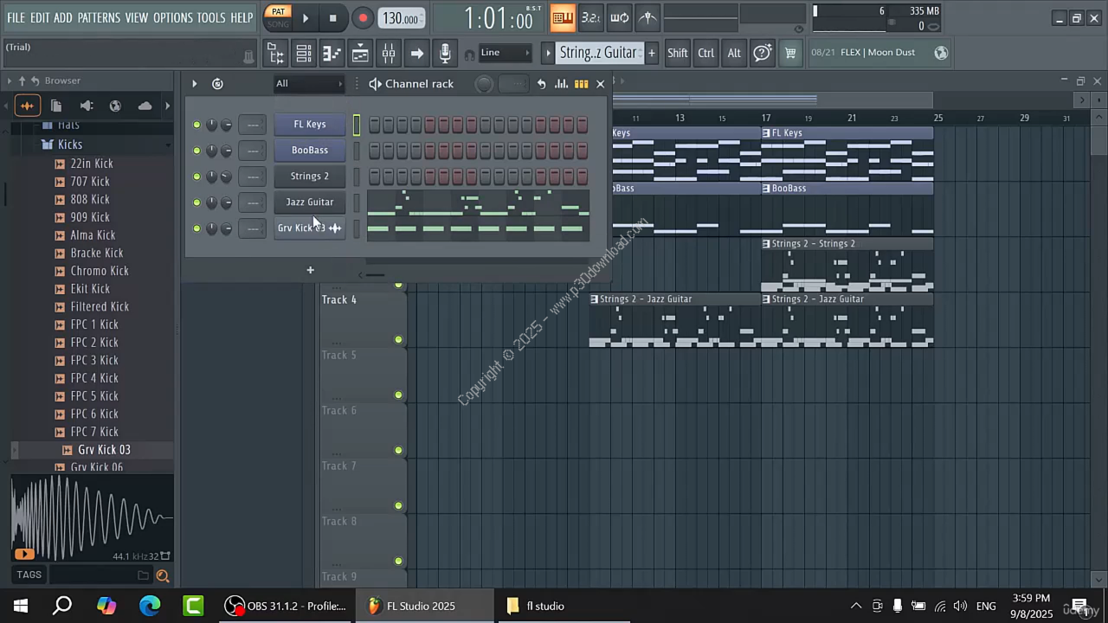Open Channel rack options menu arrow
Screen dimensions: 1108x623
point(194,84)
